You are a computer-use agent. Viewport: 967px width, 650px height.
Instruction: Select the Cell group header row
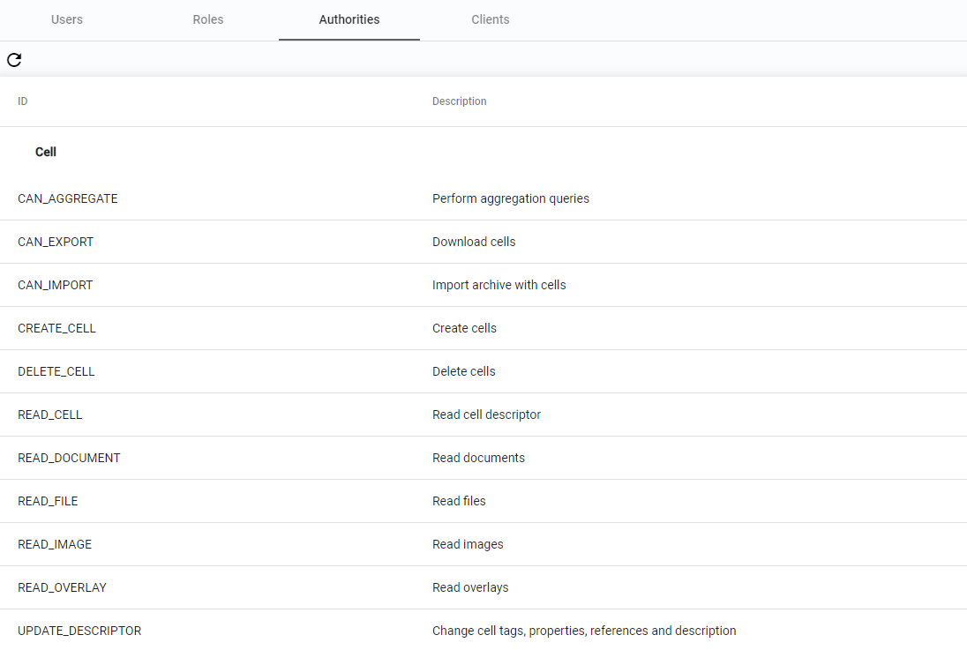tap(46, 152)
